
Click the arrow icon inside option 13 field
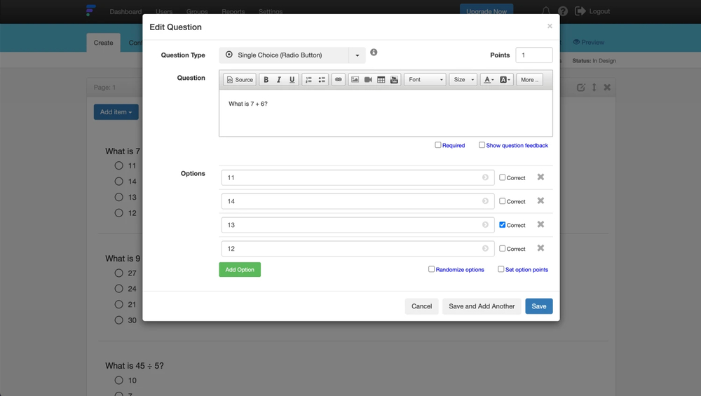pos(485,225)
